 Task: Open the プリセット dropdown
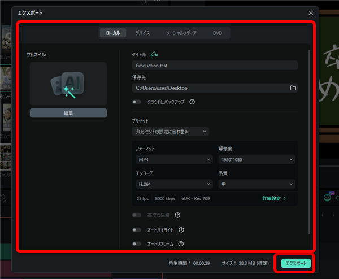coord(170,132)
